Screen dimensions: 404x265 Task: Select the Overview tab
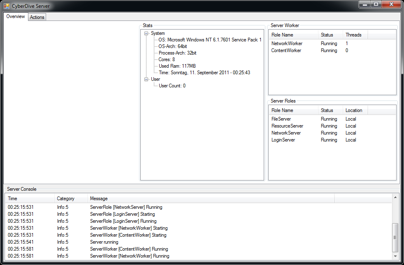tap(16, 17)
